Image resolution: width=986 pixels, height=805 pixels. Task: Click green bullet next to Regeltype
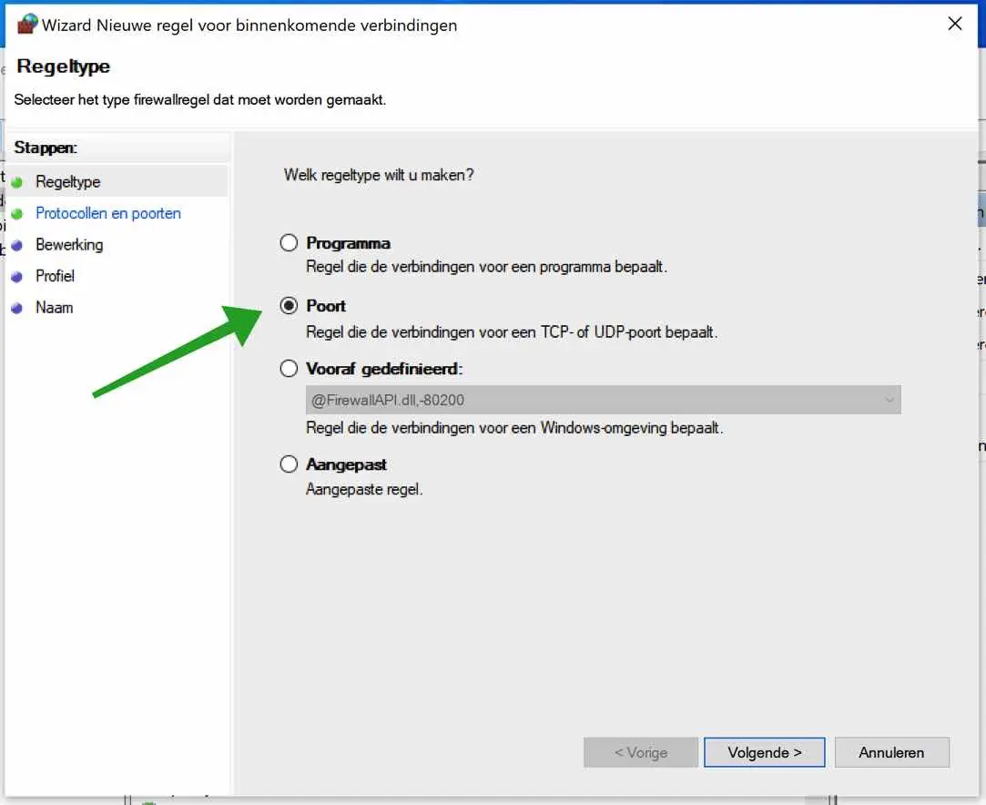[17, 182]
